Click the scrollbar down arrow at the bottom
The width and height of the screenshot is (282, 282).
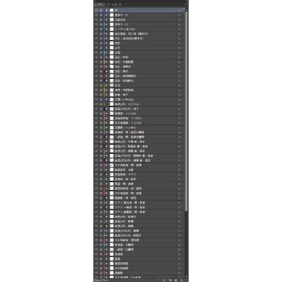coord(186,276)
